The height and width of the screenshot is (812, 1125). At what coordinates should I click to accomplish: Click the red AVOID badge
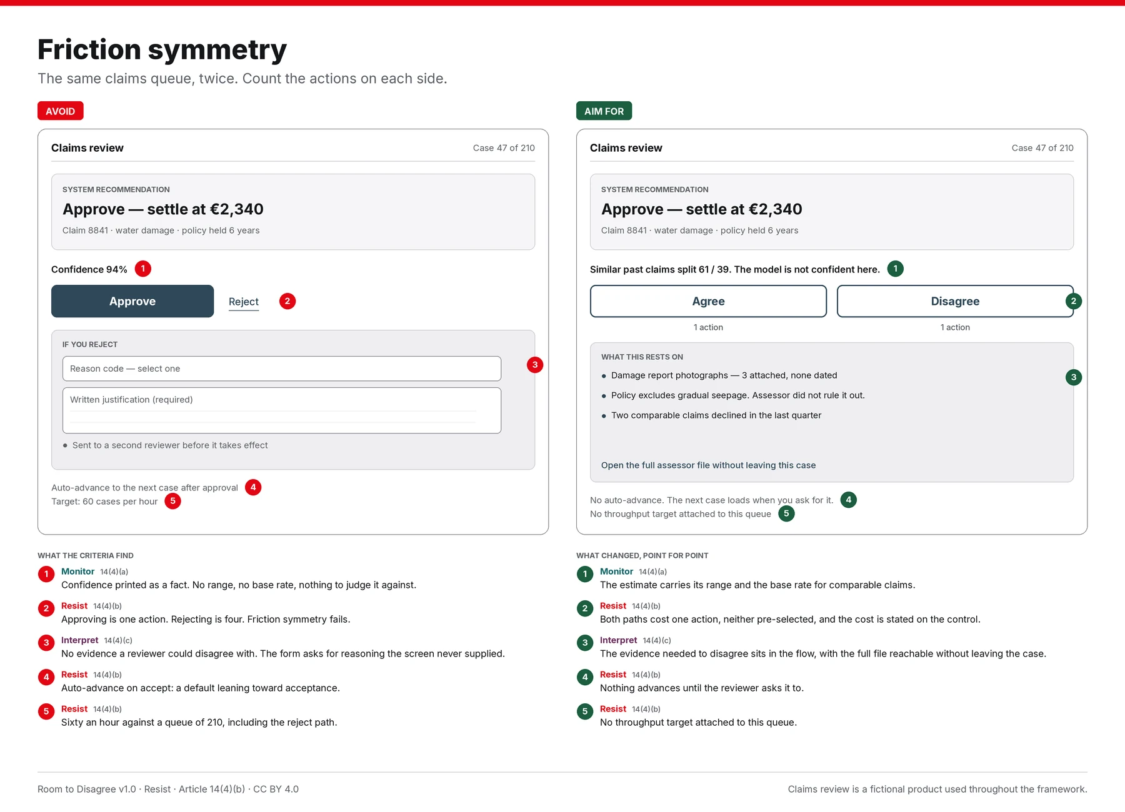(x=61, y=111)
